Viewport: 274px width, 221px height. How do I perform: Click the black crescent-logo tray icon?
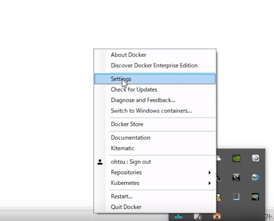tap(236, 177)
